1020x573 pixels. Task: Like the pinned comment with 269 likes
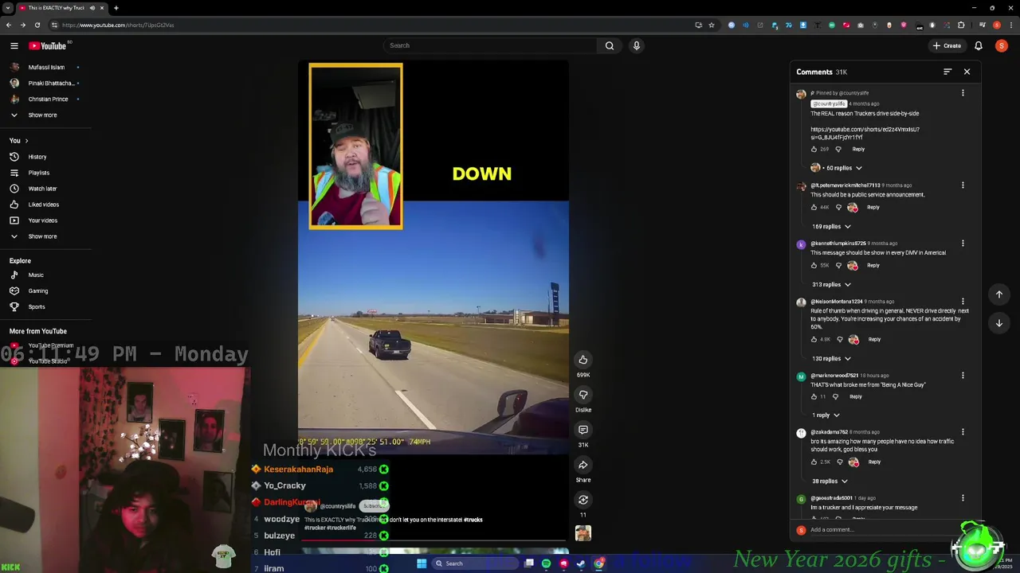pos(814,149)
